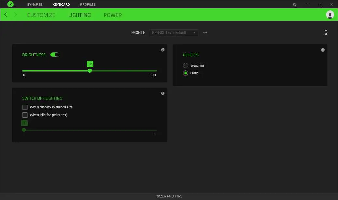Click the brightness slider handle at 50
Screen dimensions: 338x200
[90, 71]
